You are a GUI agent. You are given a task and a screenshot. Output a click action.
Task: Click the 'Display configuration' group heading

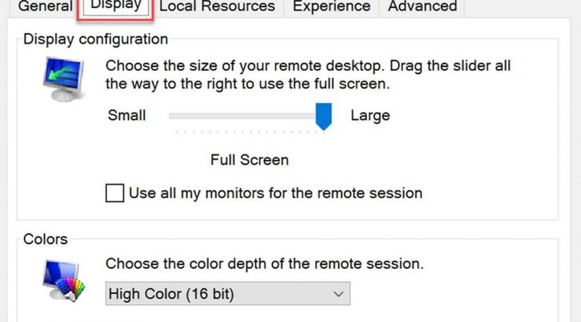pos(96,39)
